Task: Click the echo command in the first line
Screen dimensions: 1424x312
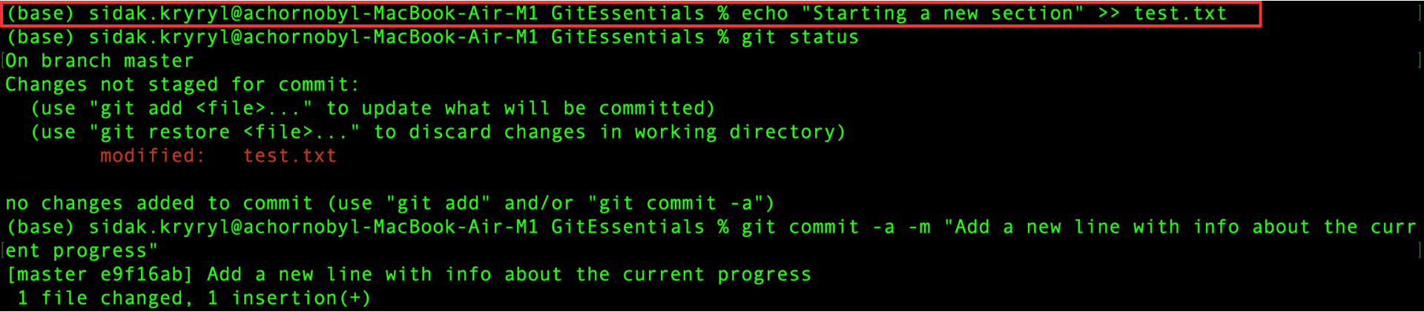Action: [764, 13]
